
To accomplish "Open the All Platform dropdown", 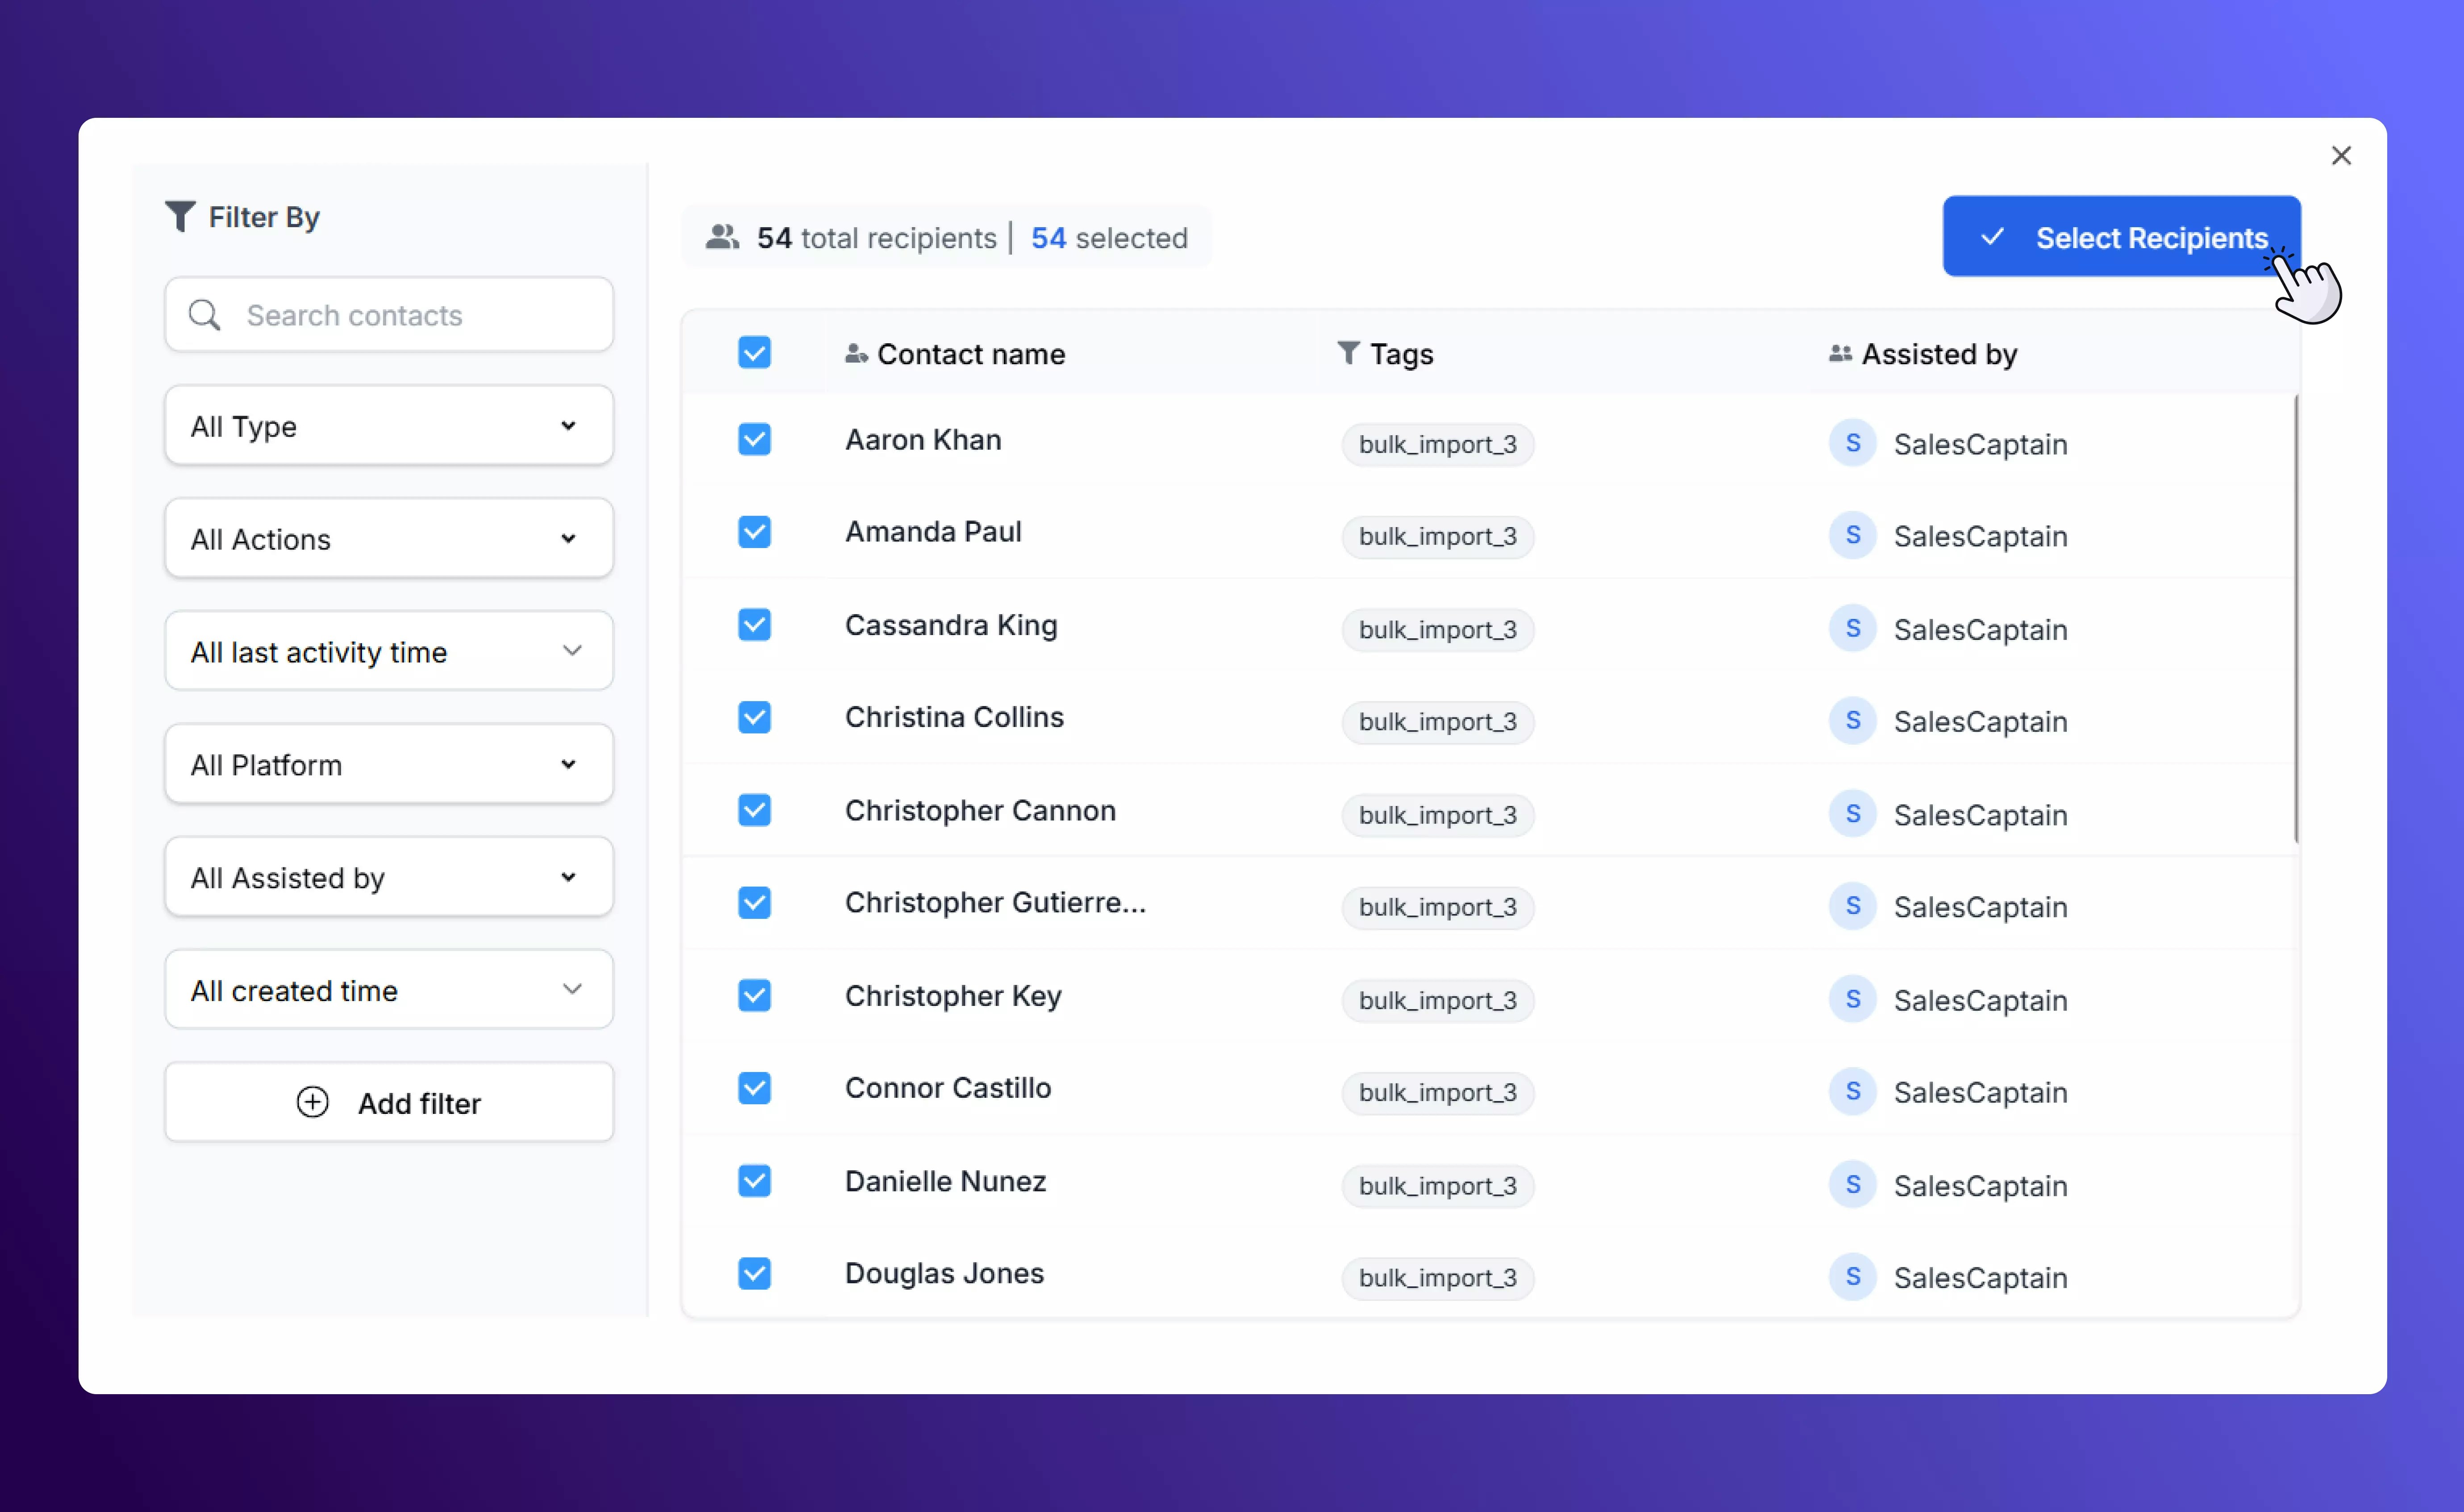I will pos(388,765).
